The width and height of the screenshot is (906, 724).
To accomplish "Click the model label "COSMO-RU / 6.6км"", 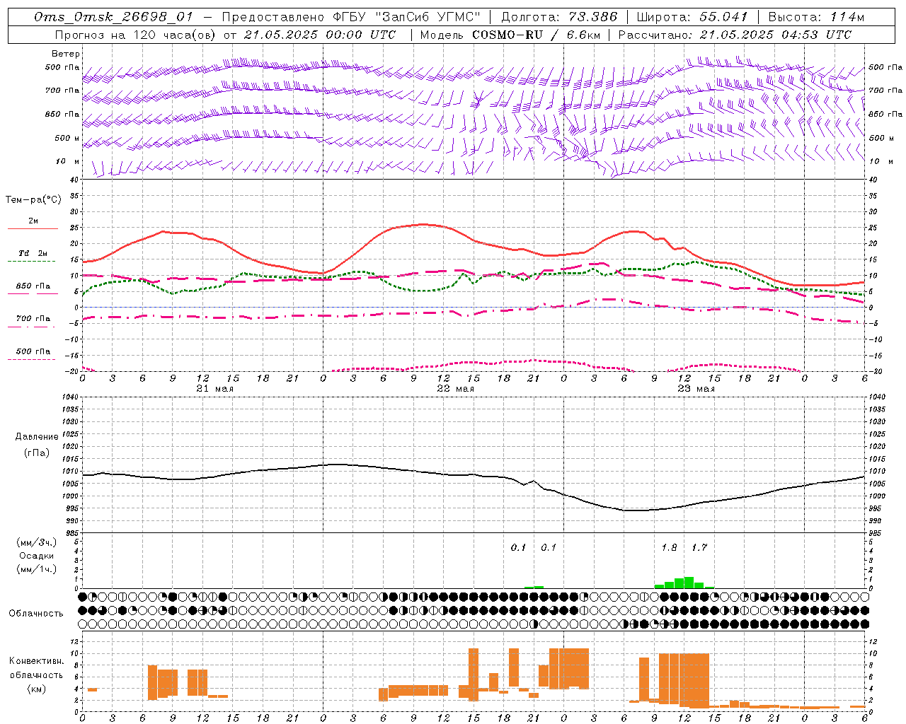I will 537,35.
